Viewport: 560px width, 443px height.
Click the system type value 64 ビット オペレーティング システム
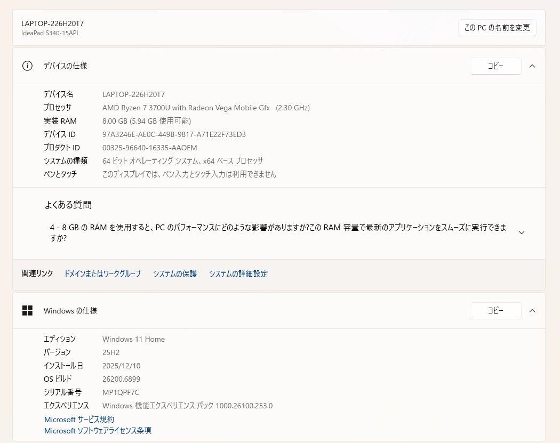(x=183, y=161)
